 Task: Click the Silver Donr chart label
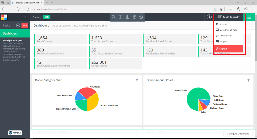218,96
